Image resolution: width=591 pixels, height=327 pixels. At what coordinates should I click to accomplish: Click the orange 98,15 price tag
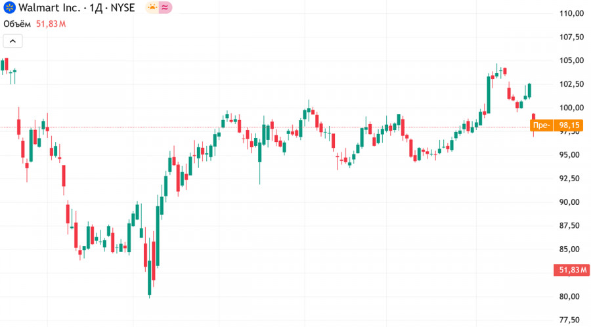569,125
